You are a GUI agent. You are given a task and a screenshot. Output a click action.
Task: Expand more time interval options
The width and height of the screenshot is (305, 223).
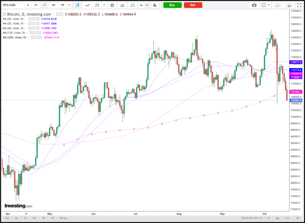click(69, 5)
